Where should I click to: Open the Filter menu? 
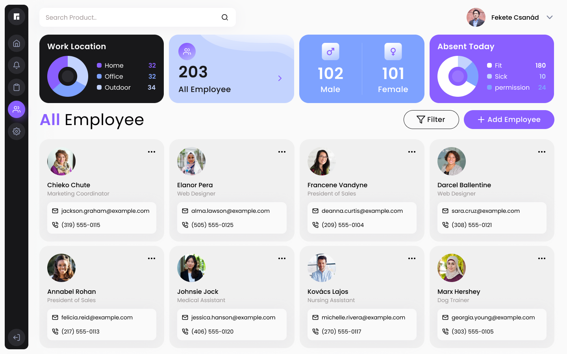tap(431, 120)
